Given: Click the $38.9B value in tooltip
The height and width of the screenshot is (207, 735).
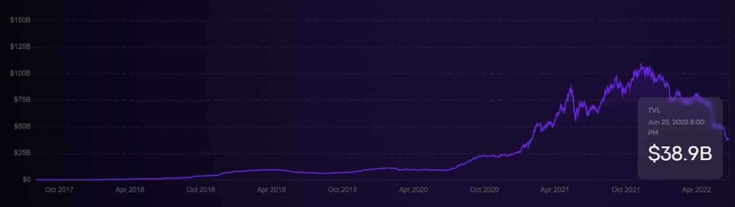Looking at the screenshot, I should (x=680, y=154).
